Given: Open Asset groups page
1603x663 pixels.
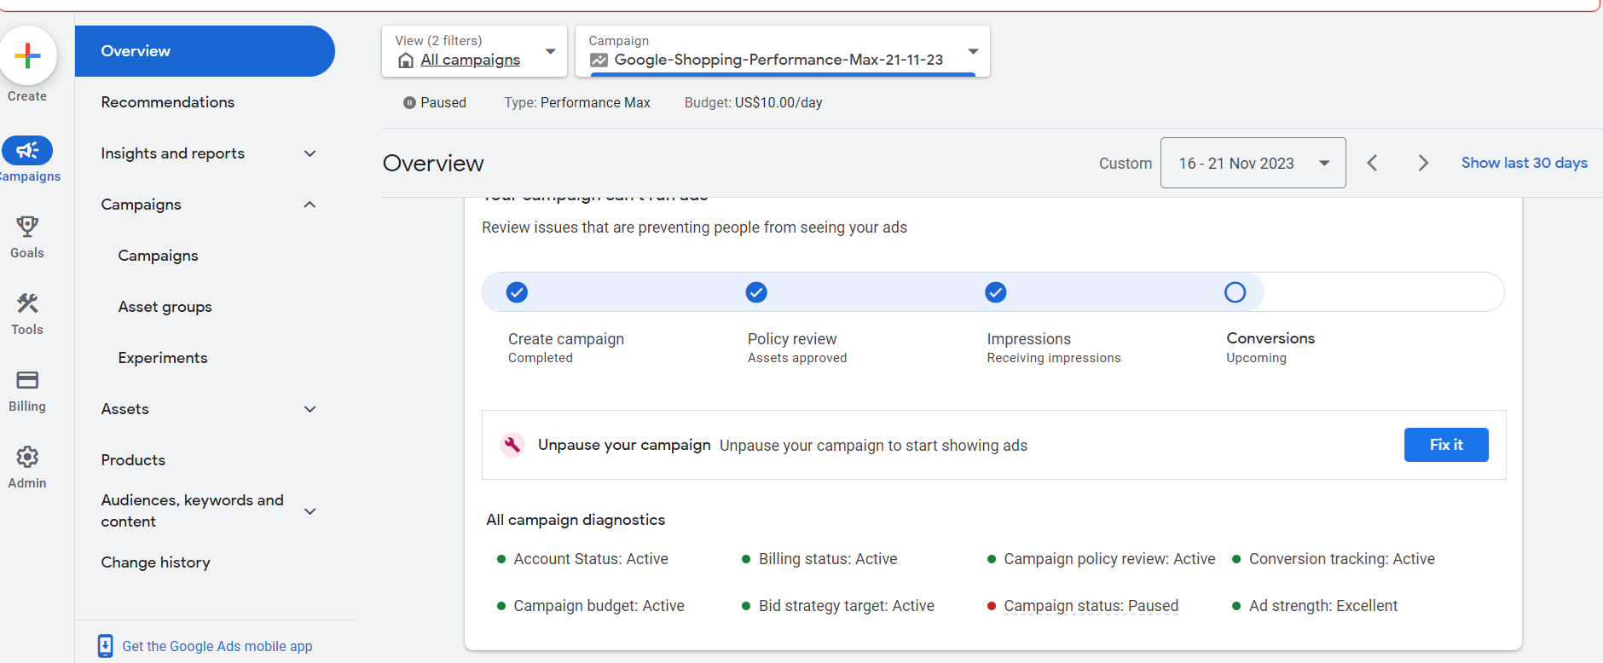Looking at the screenshot, I should (165, 307).
